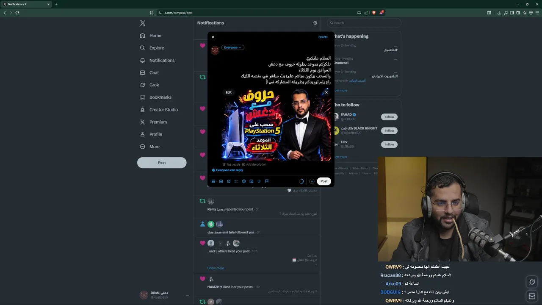Image resolution: width=542 pixels, height=305 pixels.
Task: Click into the post text area
Action: [x=276, y=70]
